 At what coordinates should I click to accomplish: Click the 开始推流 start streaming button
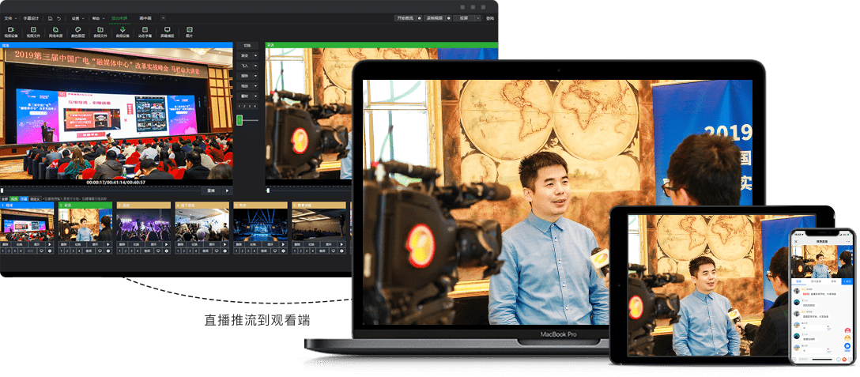407,17
